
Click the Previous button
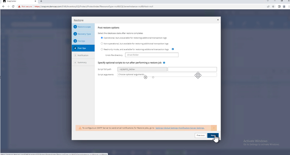tap(200, 135)
